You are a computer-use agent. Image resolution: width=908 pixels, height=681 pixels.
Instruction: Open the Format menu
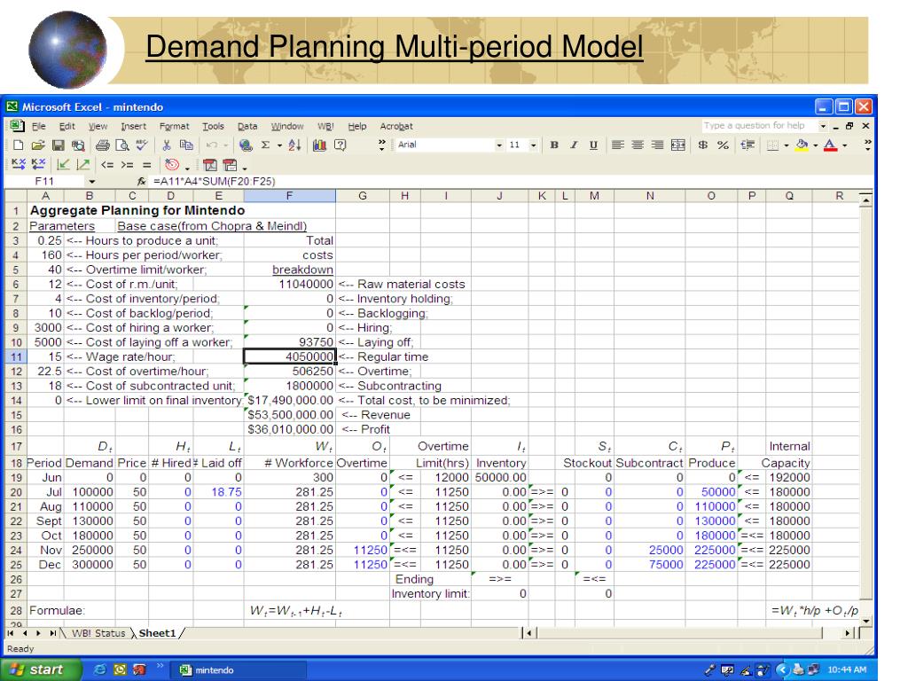click(x=175, y=126)
